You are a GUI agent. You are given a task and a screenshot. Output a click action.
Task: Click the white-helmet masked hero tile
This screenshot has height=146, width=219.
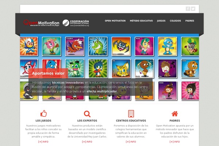tap(29, 46)
